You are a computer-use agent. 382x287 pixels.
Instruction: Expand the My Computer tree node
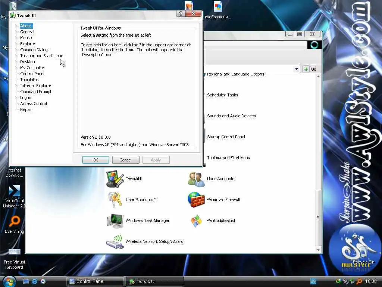click(16, 68)
